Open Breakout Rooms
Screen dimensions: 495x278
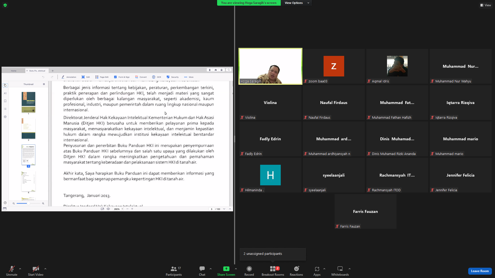click(273, 271)
